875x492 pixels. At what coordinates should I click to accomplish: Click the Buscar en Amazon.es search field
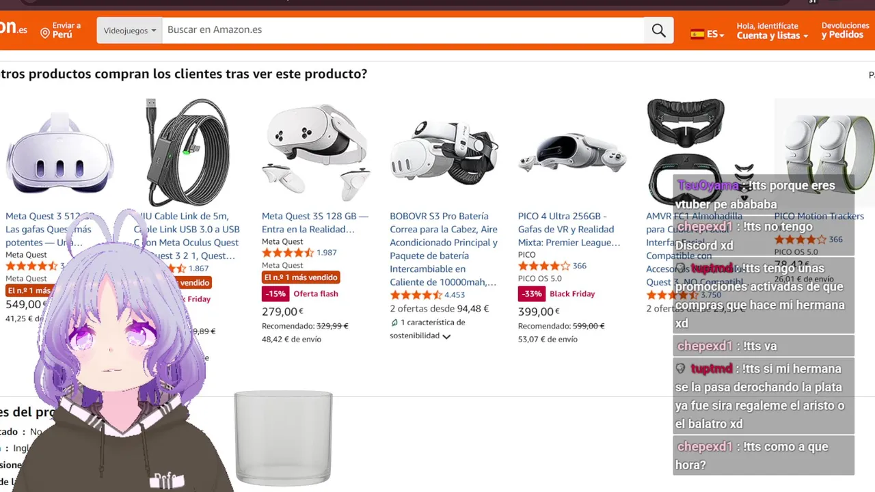(x=402, y=30)
